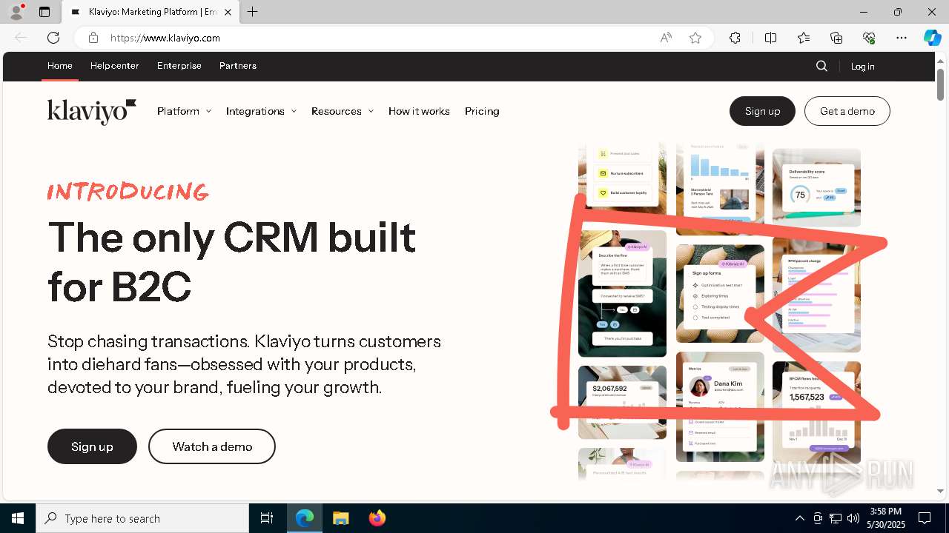Toggle the split screen icon
Viewport: 949px width, 533px height.
(x=770, y=38)
